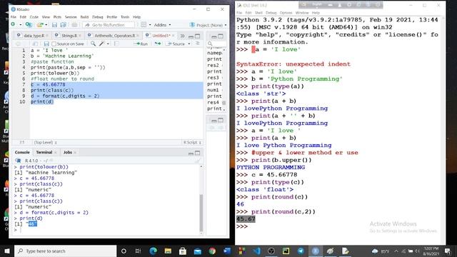Click the Source button
Viewport: 457px width, 257px height.
click(x=176, y=44)
